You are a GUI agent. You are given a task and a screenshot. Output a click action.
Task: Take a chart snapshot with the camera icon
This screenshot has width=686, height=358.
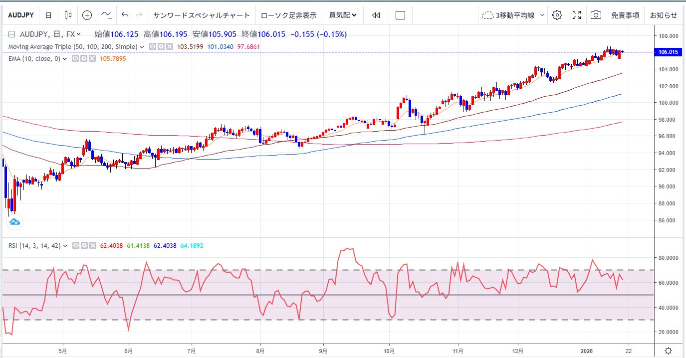(x=596, y=15)
